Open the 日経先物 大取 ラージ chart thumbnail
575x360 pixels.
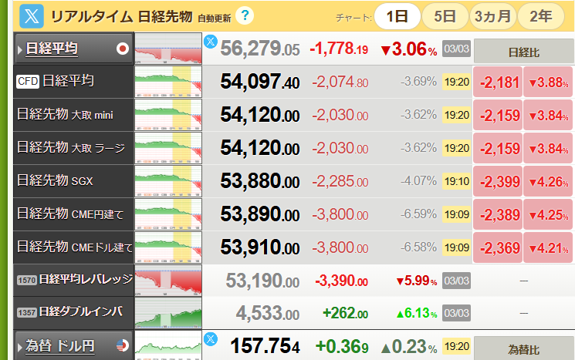point(168,148)
